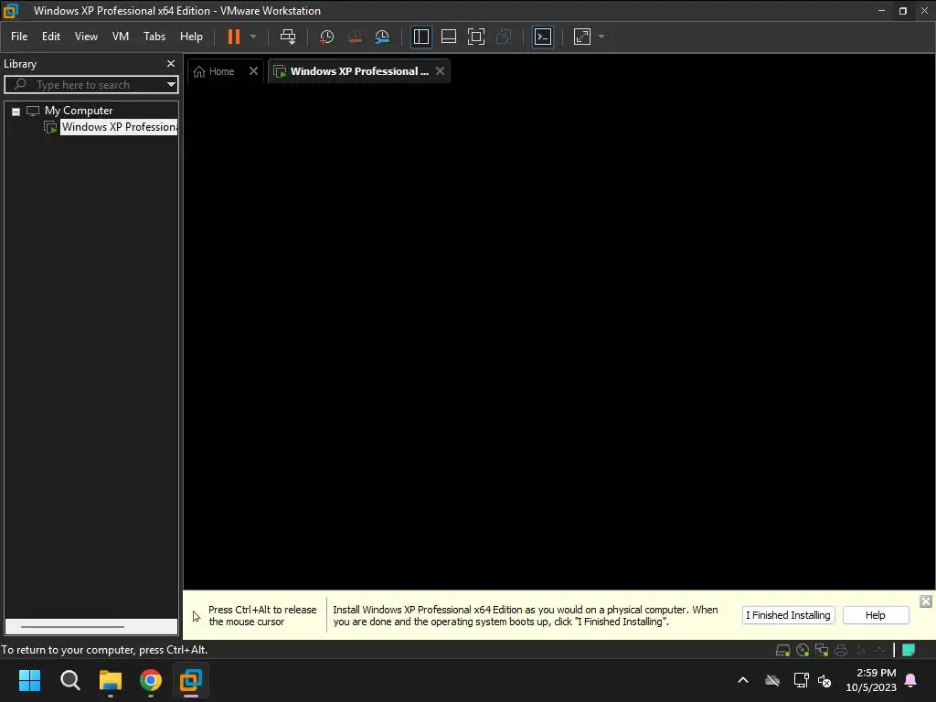Viewport: 936px width, 702px height.
Task: Close the Home tab
Action: [x=254, y=71]
